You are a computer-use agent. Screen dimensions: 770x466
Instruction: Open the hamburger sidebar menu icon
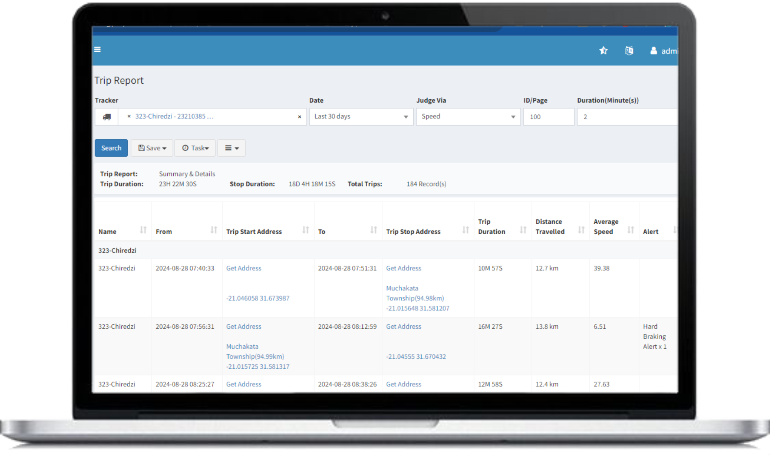pos(97,50)
